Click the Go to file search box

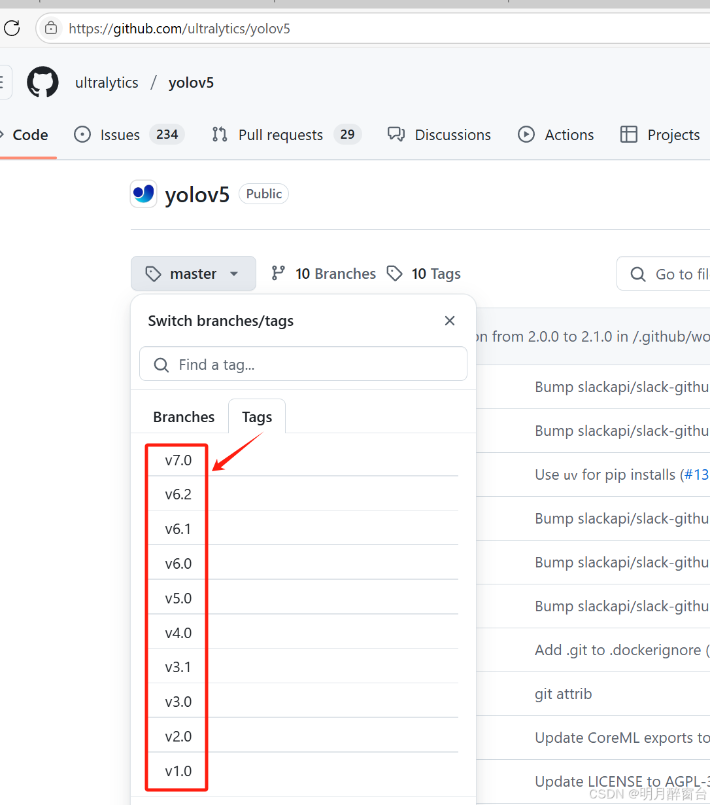pos(663,274)
